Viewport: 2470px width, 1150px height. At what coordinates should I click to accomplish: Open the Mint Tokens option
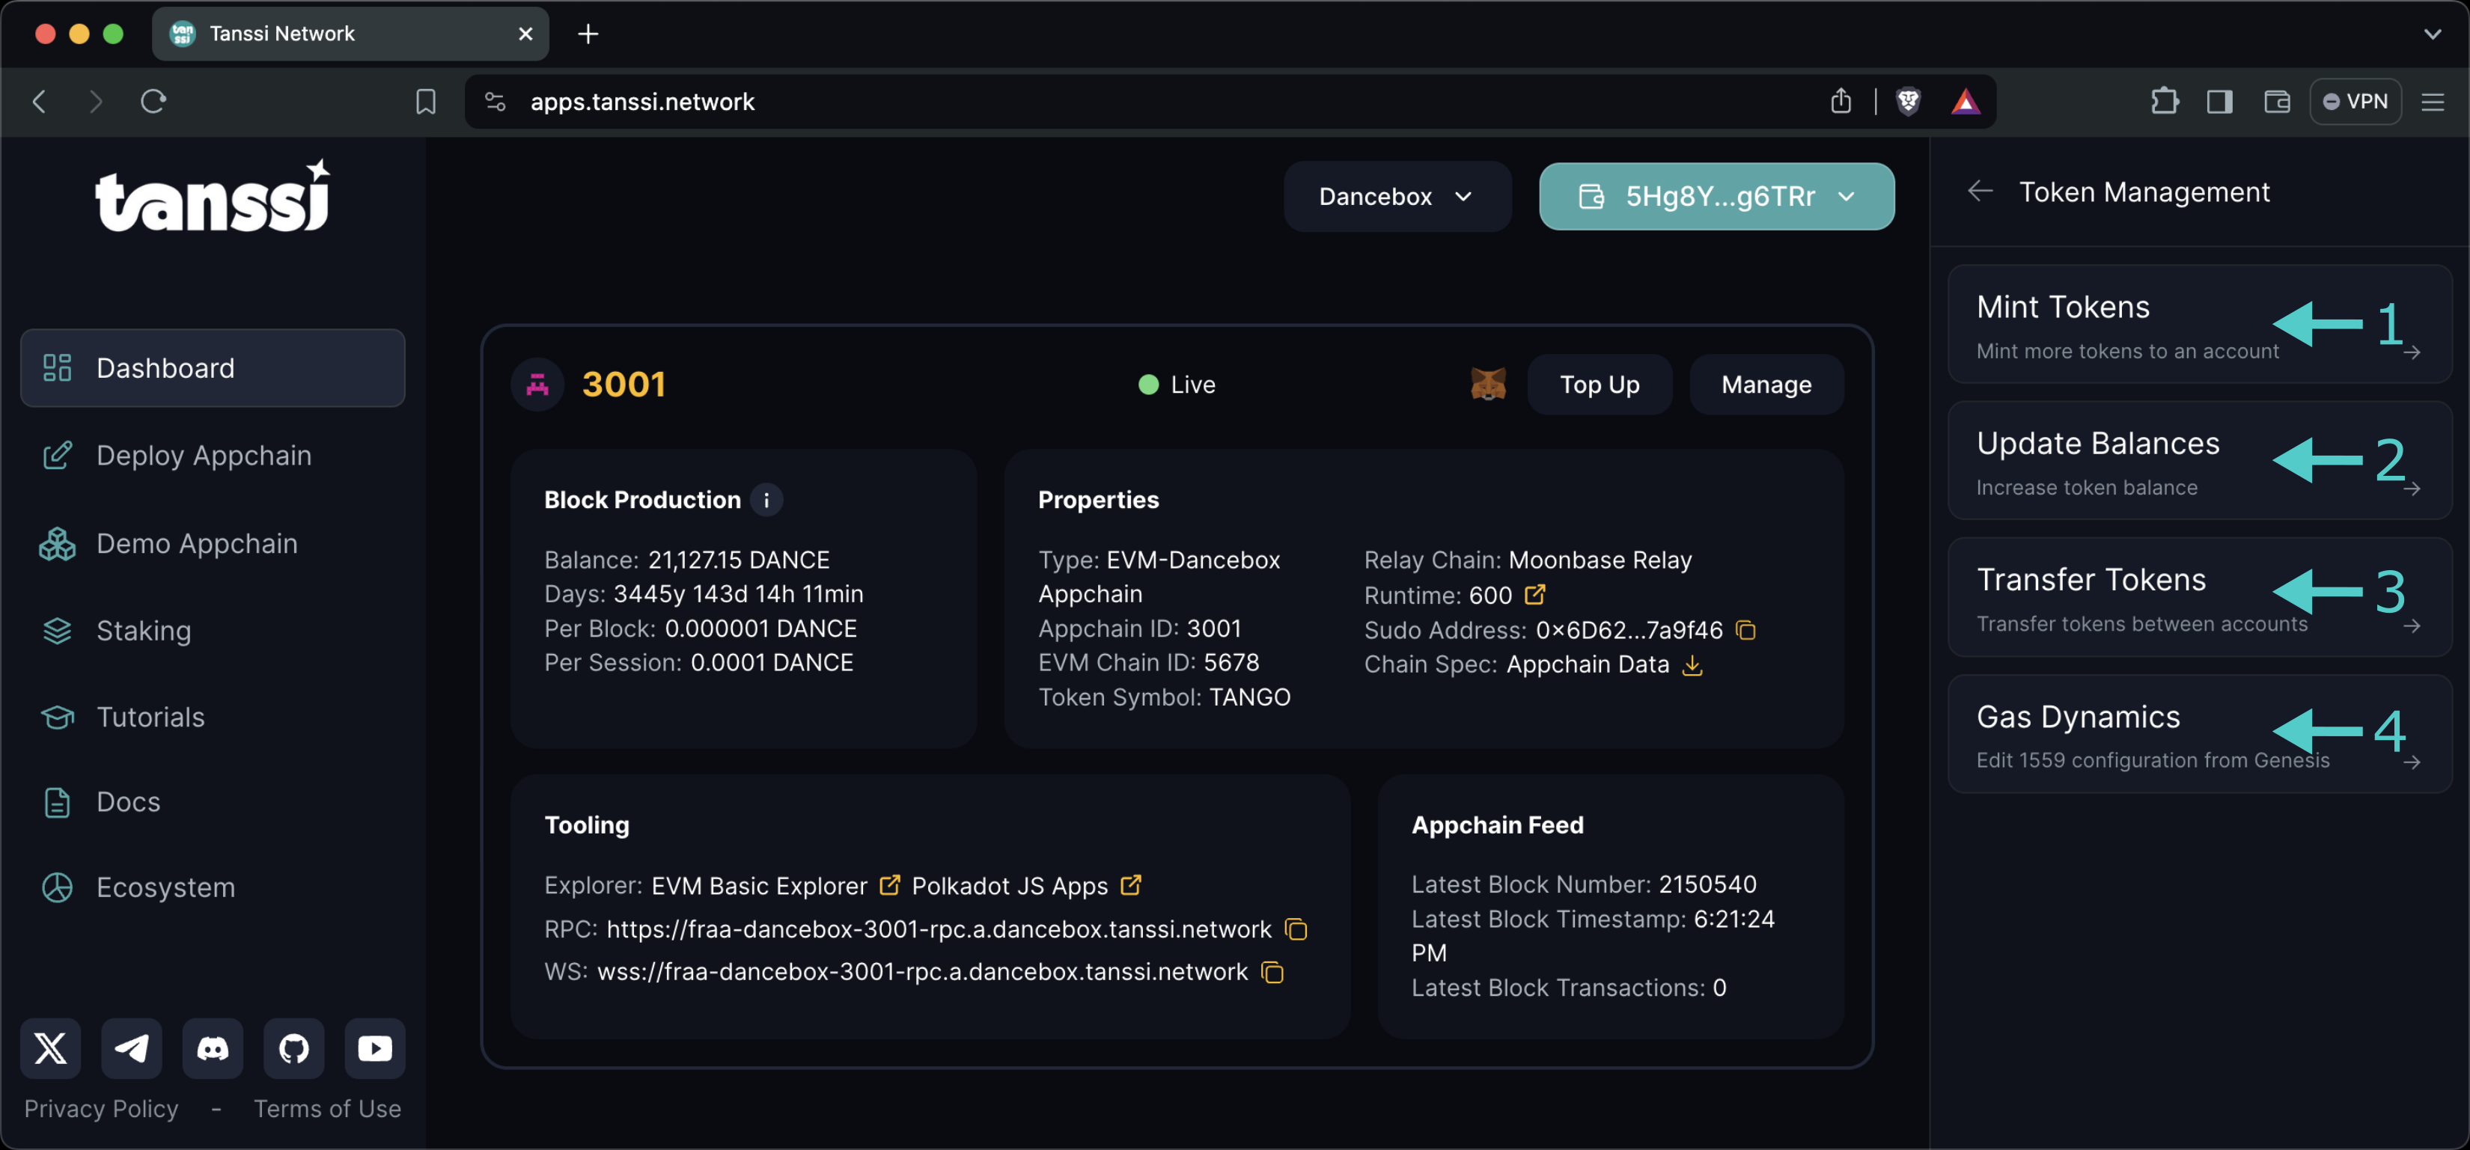pos(2200,324)
